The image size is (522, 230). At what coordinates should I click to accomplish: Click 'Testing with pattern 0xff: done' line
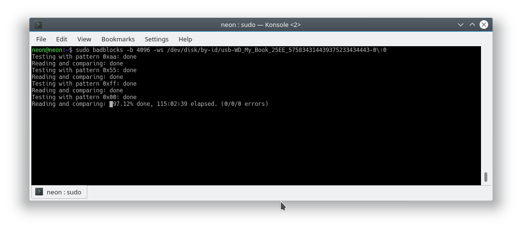[x=84, y=84]
